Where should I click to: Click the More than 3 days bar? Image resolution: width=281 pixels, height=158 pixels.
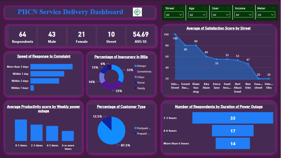51,67
